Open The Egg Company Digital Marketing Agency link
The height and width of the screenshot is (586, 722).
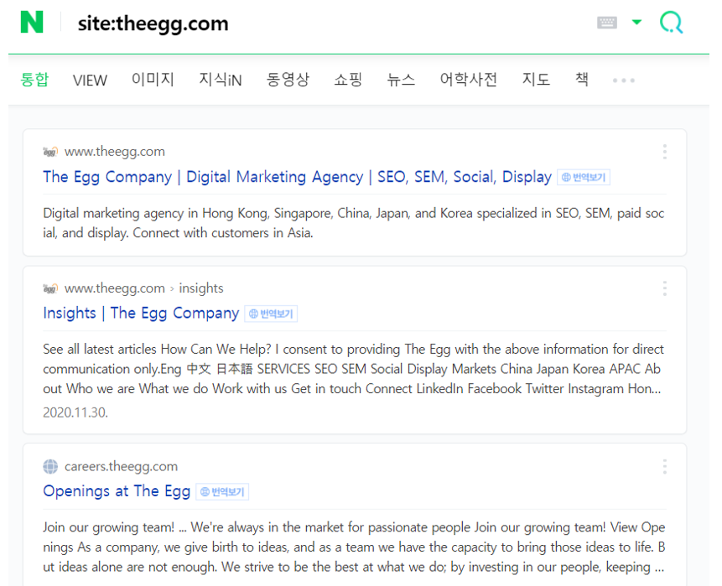point(297,177)
